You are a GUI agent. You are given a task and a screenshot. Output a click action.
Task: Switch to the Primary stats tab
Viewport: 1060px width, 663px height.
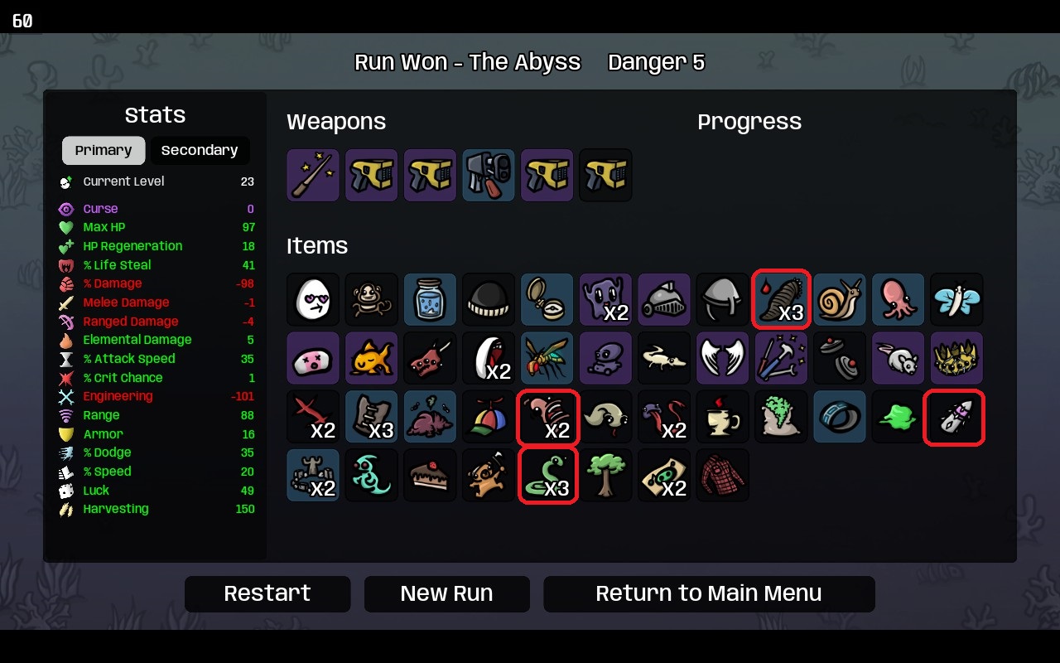[x=104, y=150]
